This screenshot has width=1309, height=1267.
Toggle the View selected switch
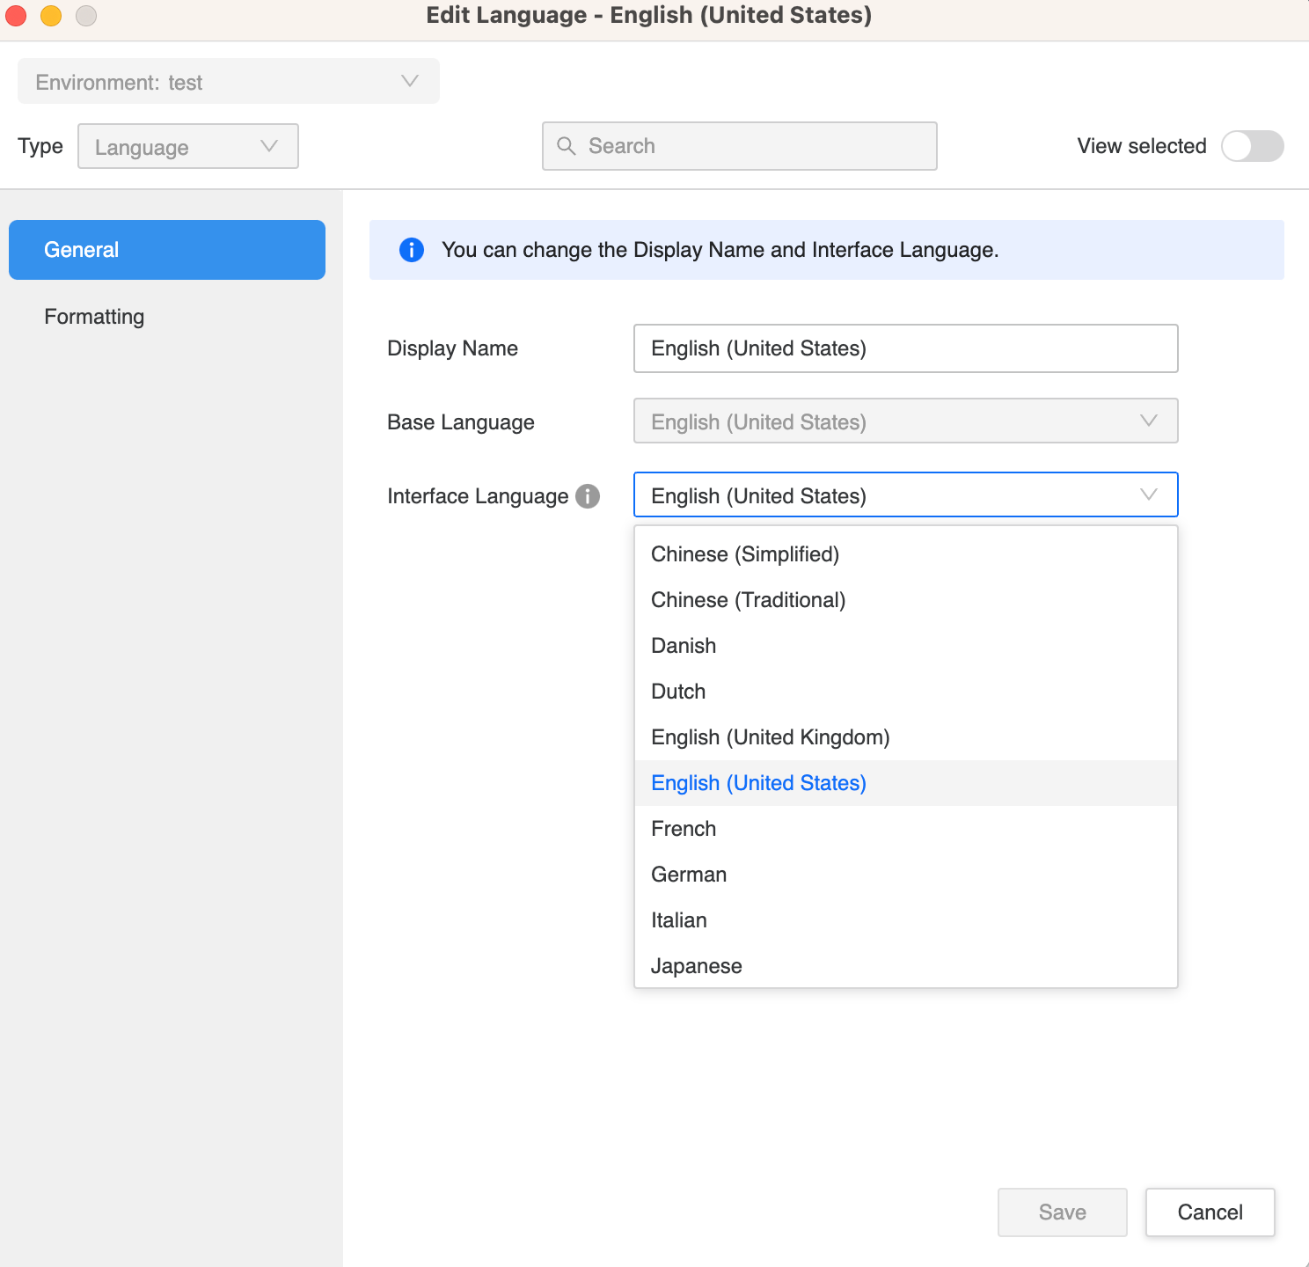point(1252,146)
